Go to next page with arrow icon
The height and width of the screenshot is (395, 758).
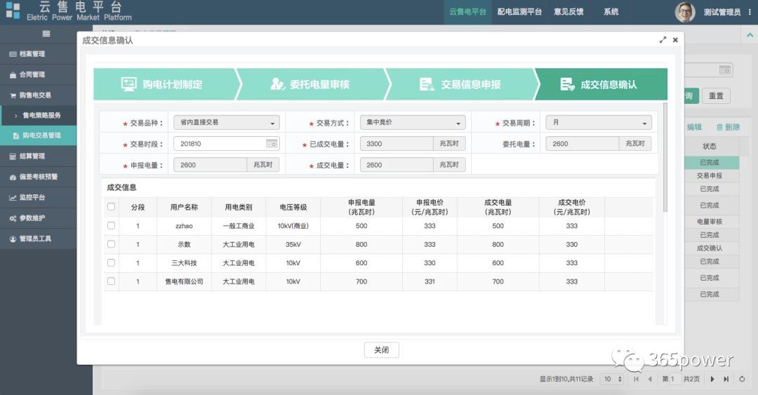tap(712, 379)
